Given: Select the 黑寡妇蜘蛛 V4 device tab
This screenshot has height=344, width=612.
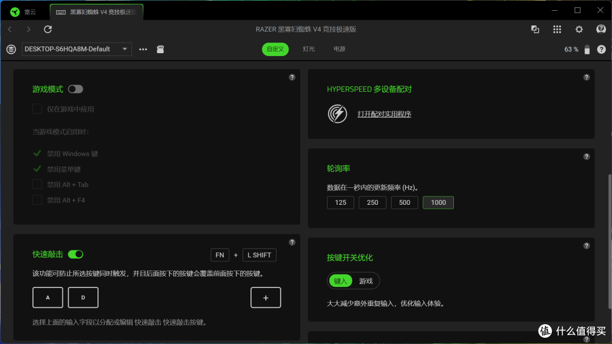Looking at the screenshot, I should pos(97,12).
